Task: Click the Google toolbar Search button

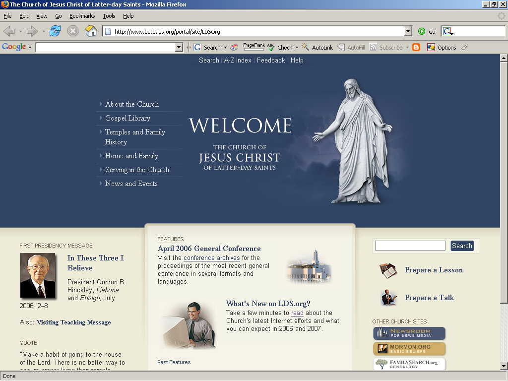Action: tap(208, 48)
